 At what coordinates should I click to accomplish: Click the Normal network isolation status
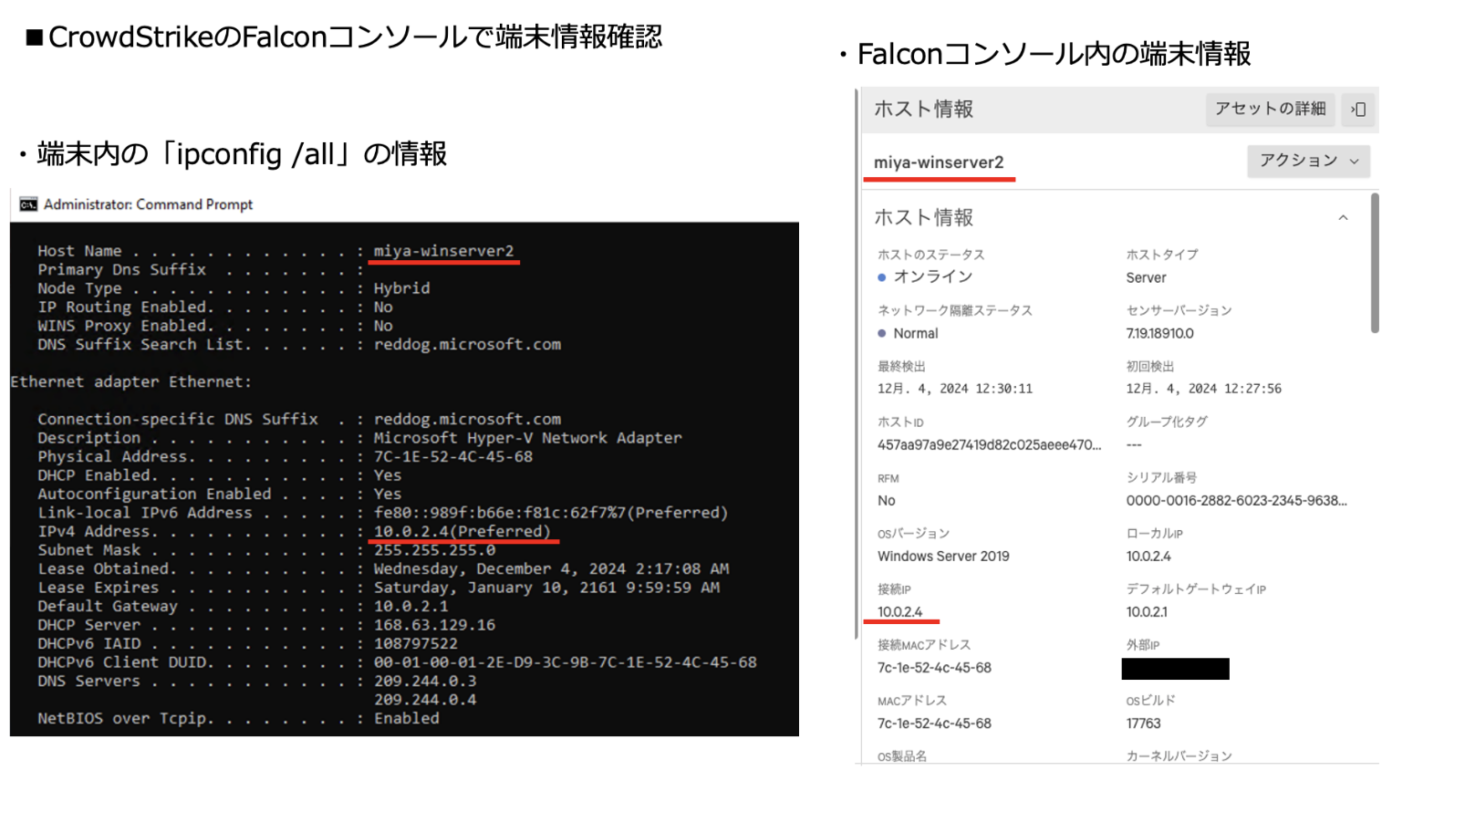[x=916, y=333]
